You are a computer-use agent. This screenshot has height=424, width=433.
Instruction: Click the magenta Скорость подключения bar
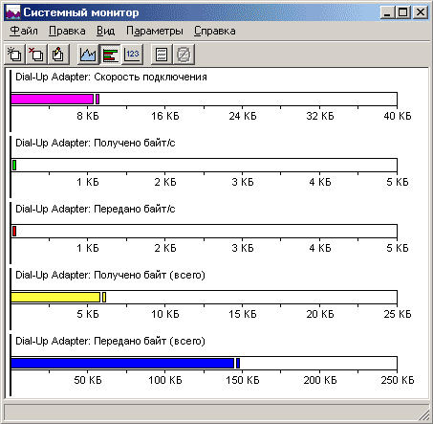pos(53,100)
